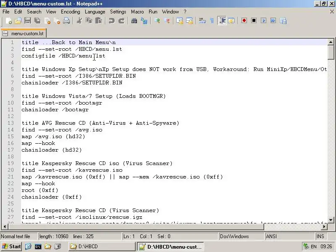336x252 pixels.
Task: Undo the last edit
Action: (112, 21)
